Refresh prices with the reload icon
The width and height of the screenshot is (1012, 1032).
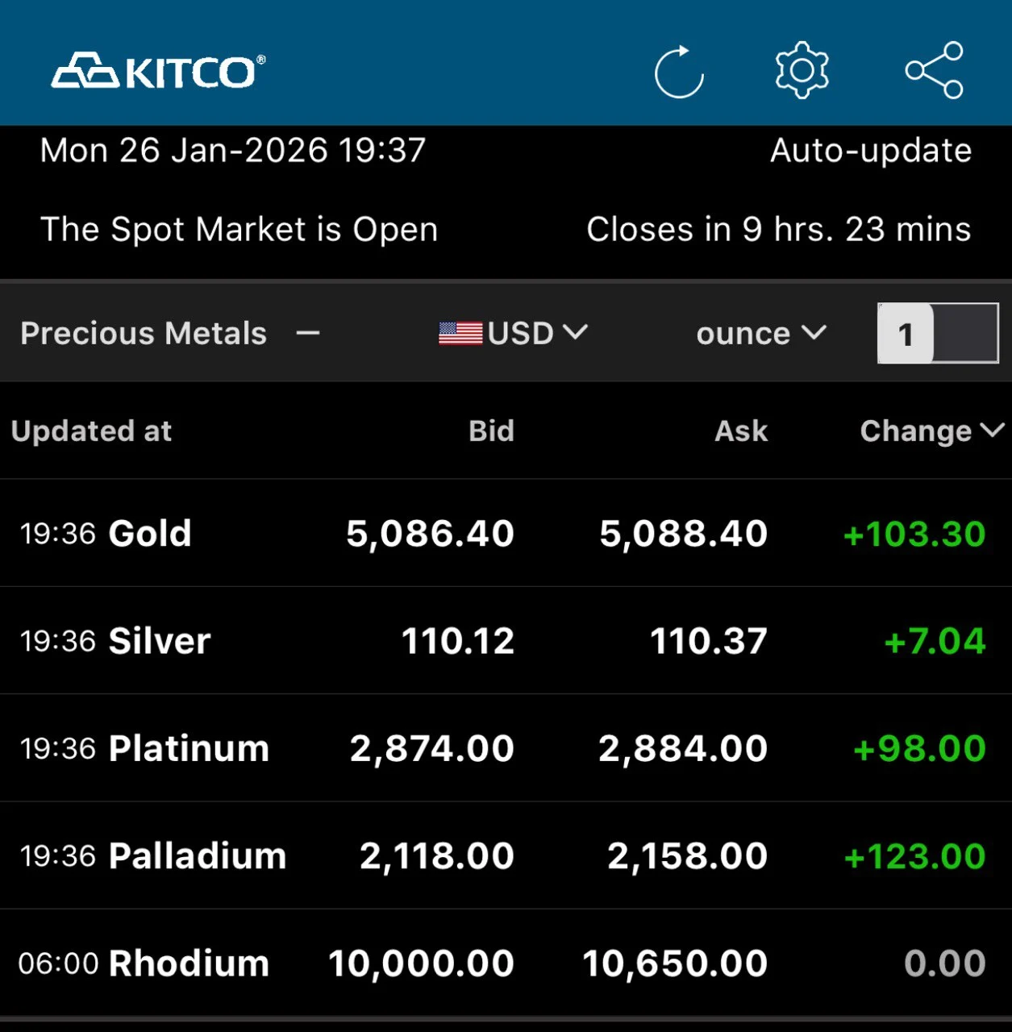point(679,72)
